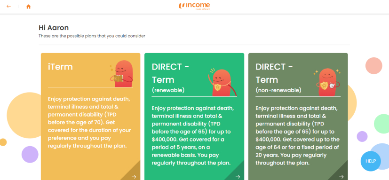Viewport: 389px width, 180px height.
Task: Go to home via house icon
Action: (x=28, y=7)
